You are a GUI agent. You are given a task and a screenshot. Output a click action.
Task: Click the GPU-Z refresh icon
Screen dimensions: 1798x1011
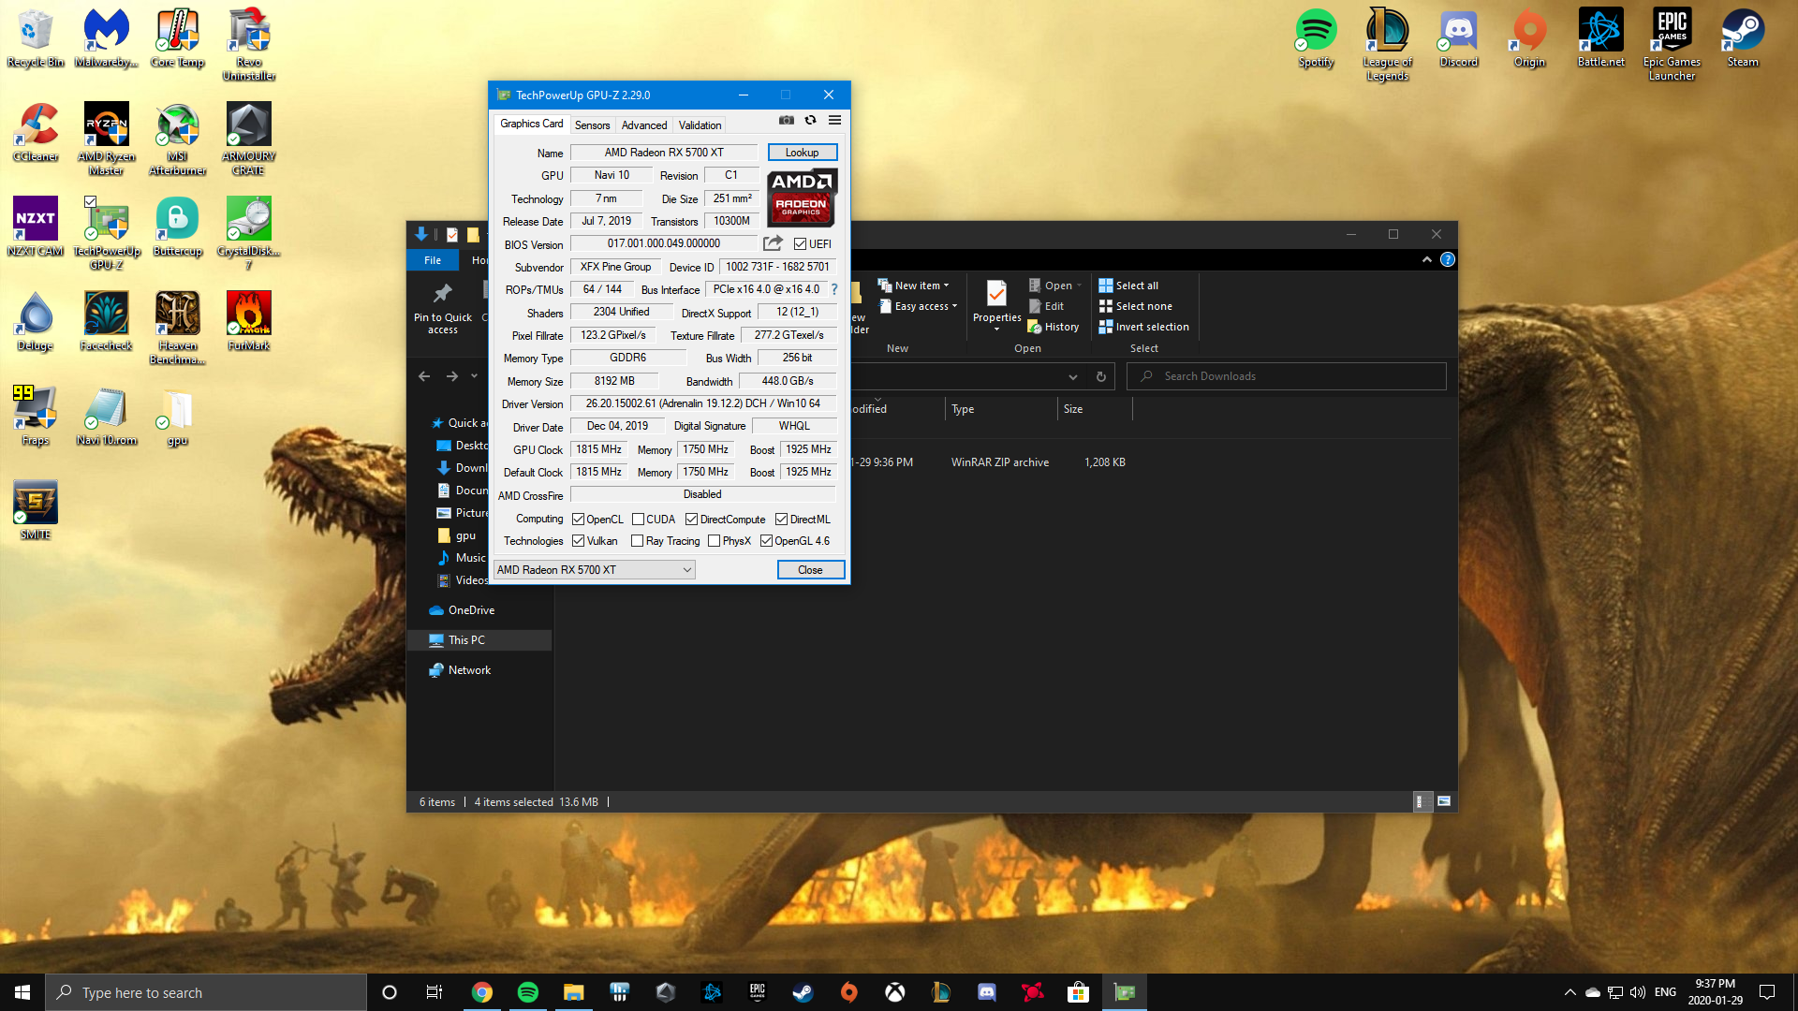811,120
